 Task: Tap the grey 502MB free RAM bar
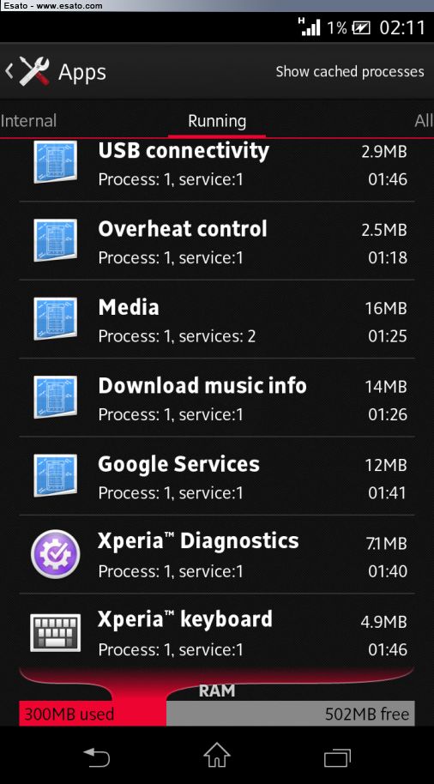(291, 714)
